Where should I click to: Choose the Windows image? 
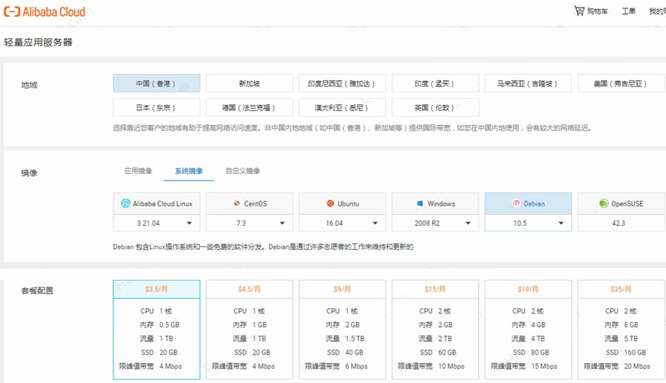pyautogui.click(x=435, y=203)
